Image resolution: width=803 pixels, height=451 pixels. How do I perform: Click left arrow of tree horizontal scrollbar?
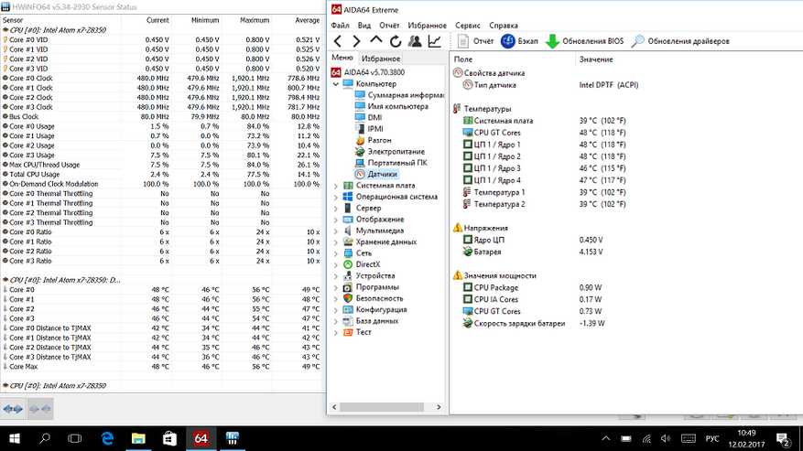pos(334,407)
